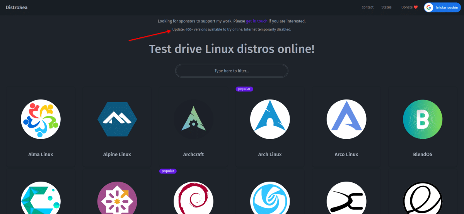The height and width of the screenshot is (214, 464).
Task: Select the Arch Linux logo icon
Action: coord(270,118)
